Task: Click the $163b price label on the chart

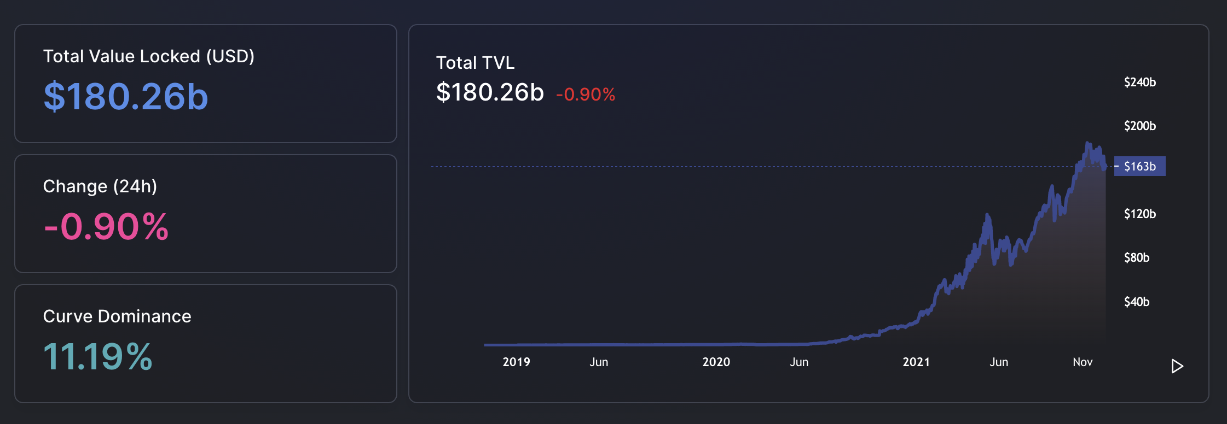Action: (x=1140, y=166)
